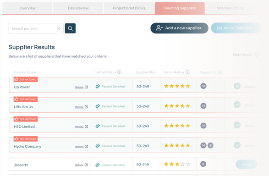Click the magnifying glass search button

coord(70,28)
